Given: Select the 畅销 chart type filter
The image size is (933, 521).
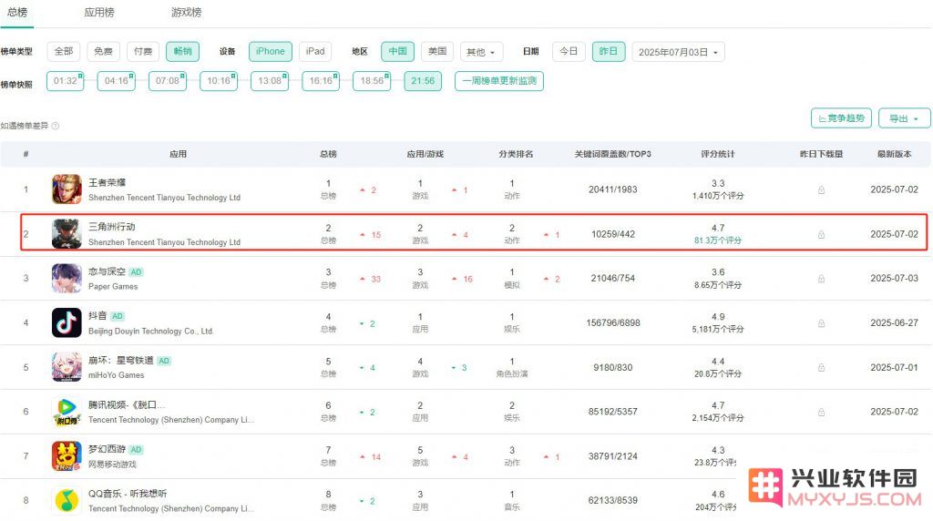Looking at the screenshot, I should (182, 51).
